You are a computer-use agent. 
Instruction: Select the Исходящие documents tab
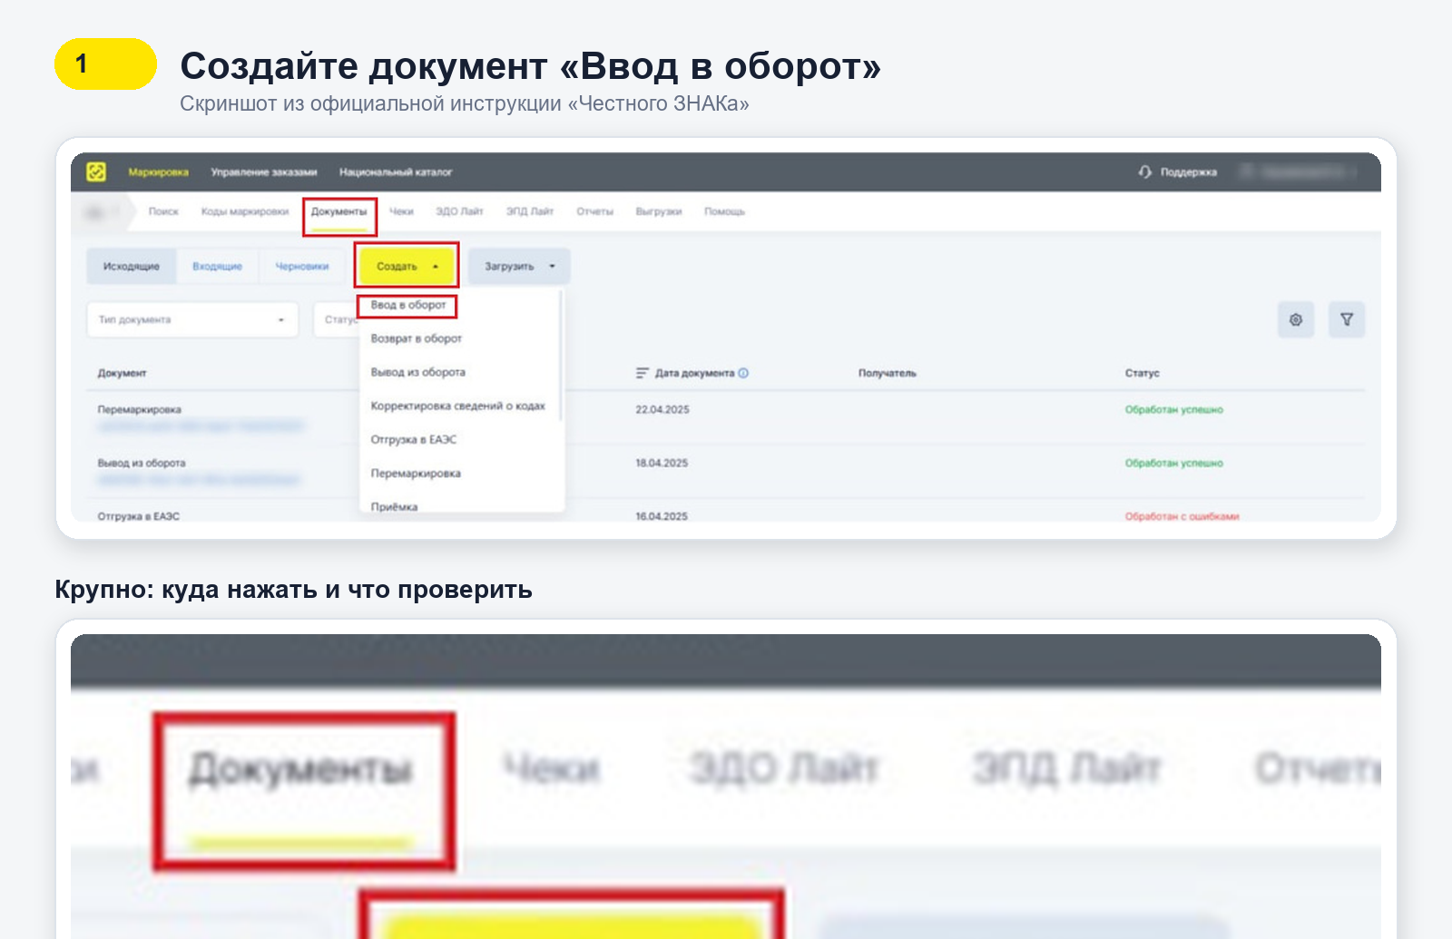point(132,267)
